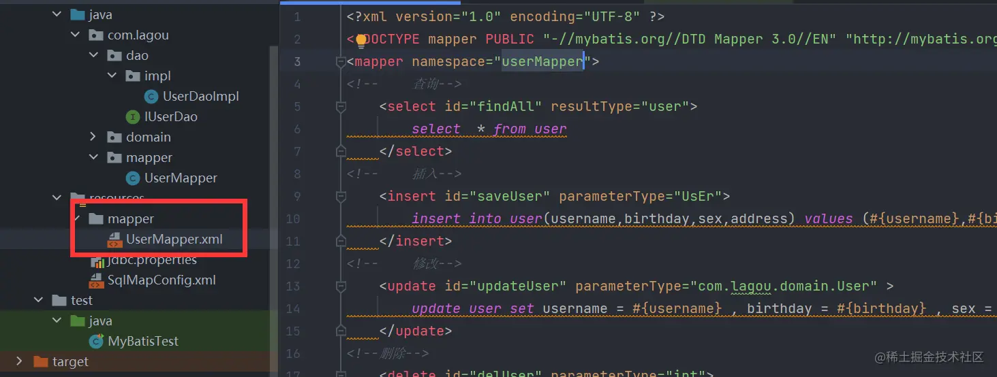The height and width of the screenshot is (377, 997).
Task: Click the test folder icon
Action: pyautogui.click(x=59, y=300)
